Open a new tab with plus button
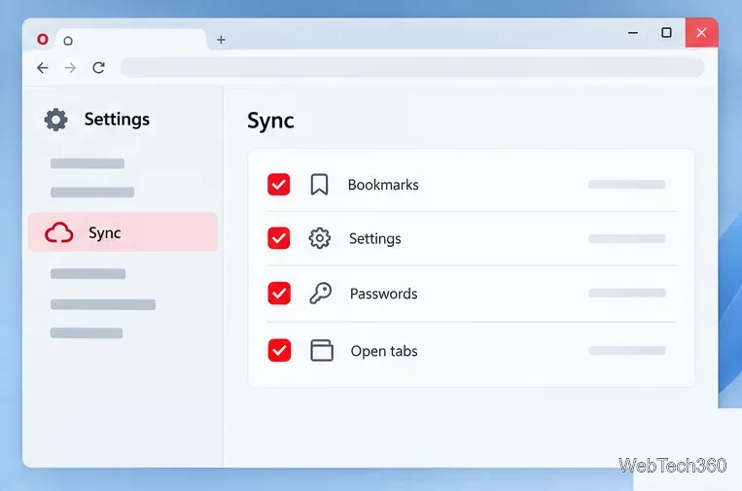 221,40
